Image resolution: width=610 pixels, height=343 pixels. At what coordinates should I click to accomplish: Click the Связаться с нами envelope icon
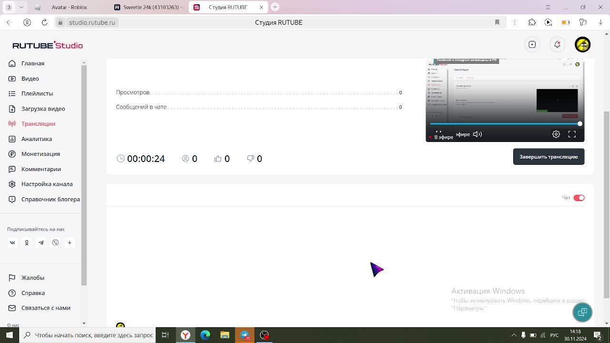12,308
